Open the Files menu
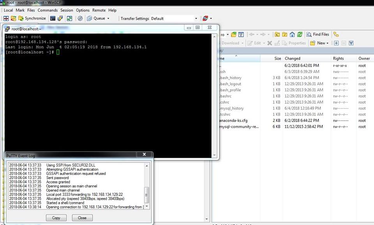Image resolution: width=374 pixels, height=225 pixels. click(x=31, y=10)
